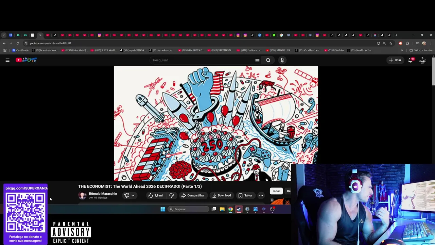Open the YouTube hamburger guide menu
Viewport: 435px width, 245px height.
point(7,60)
